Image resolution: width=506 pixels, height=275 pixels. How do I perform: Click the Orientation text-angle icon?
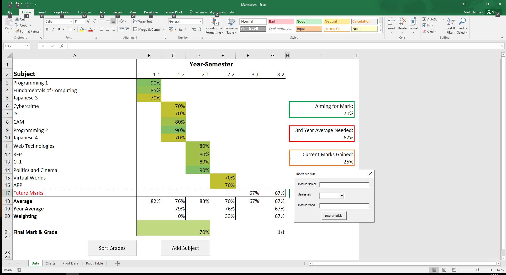click(122, 21)
